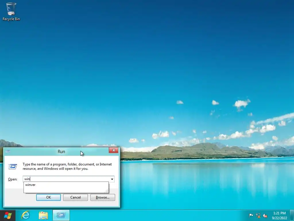
Task: Click the autocomplete list resize grip
Action: tap(107, 191)
